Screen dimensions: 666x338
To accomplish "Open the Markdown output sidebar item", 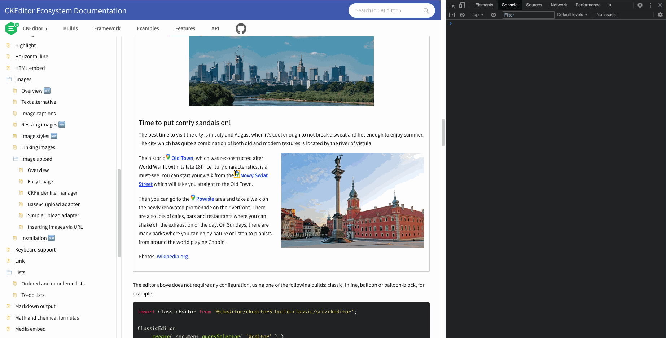I will (x=35, y=306).
